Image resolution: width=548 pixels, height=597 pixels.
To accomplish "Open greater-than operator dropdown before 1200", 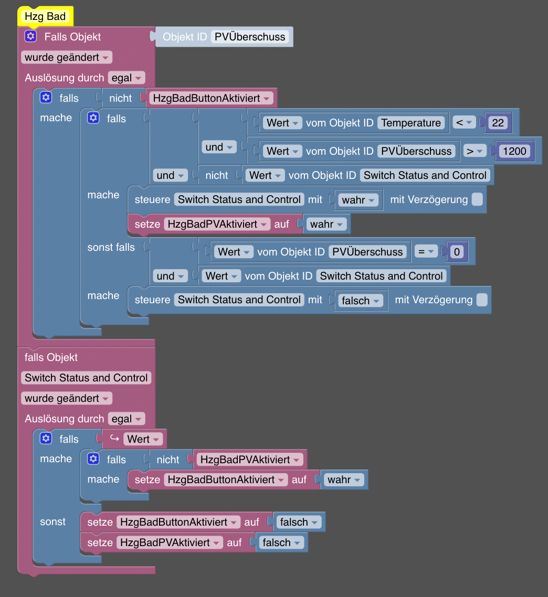I will coord(475,151).
